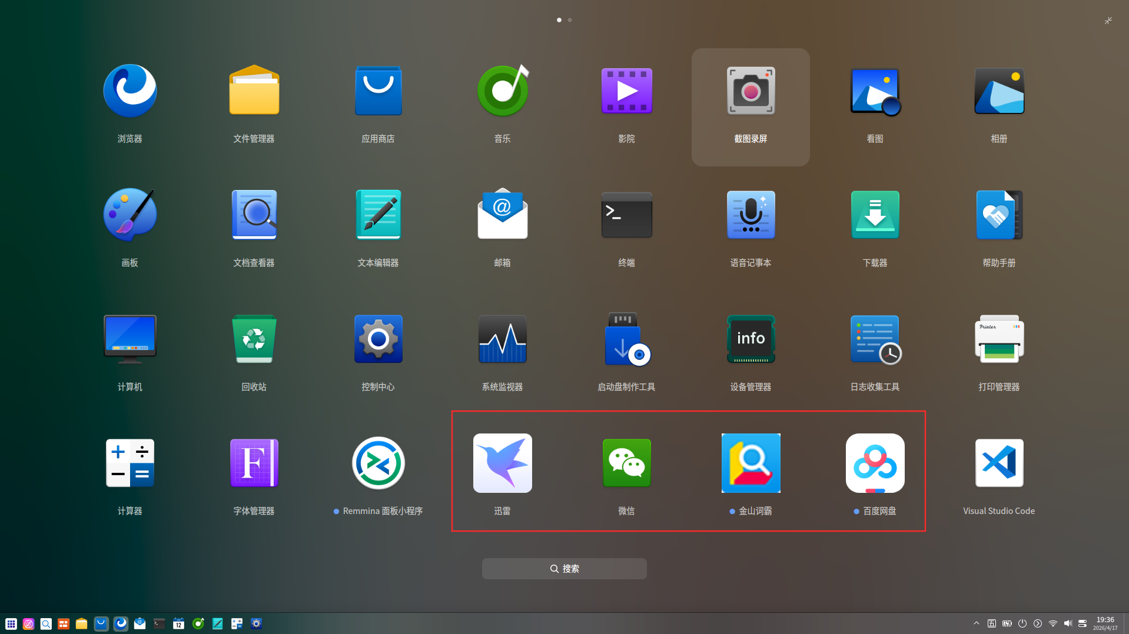Click the 五 input method tray icon
The height and width of the screenshot is (634, 1129).
point(992,623)
